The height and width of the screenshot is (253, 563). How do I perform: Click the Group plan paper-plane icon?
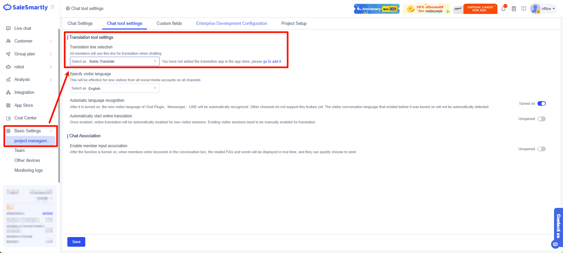[x=8, y=54]
